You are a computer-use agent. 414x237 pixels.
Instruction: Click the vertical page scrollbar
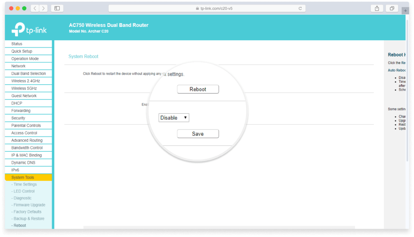tap(407, 90)
